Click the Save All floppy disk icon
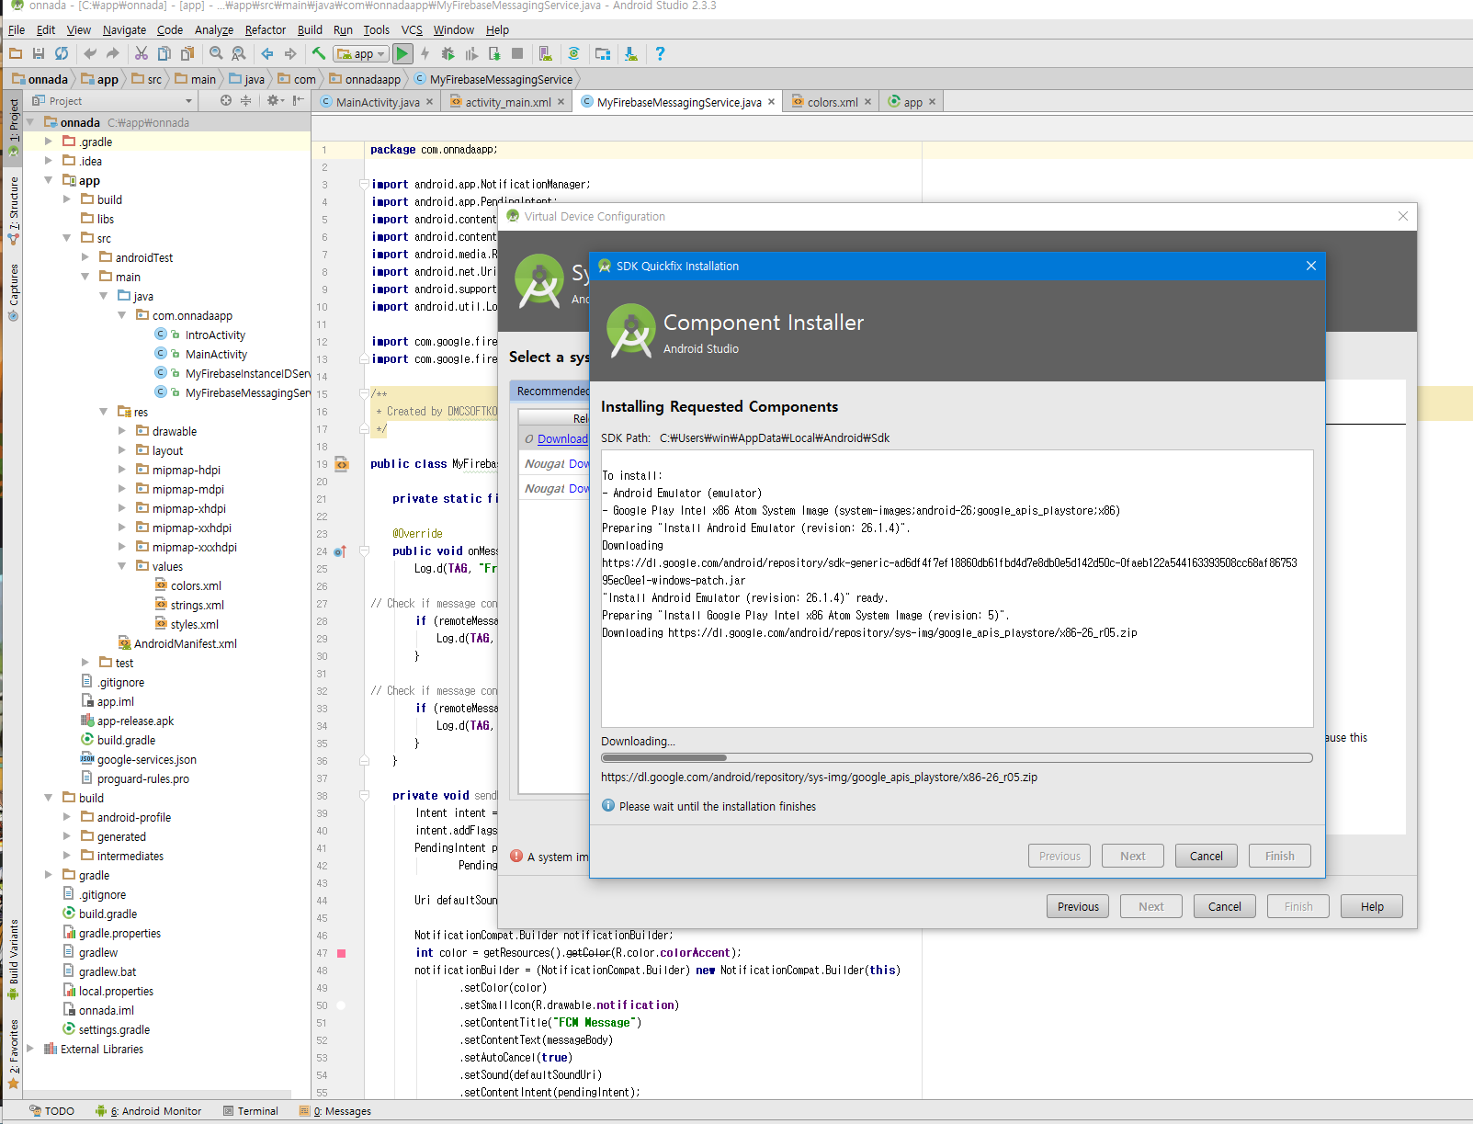The width and height of the screenshot is (1473, 1124). [39, 54]
